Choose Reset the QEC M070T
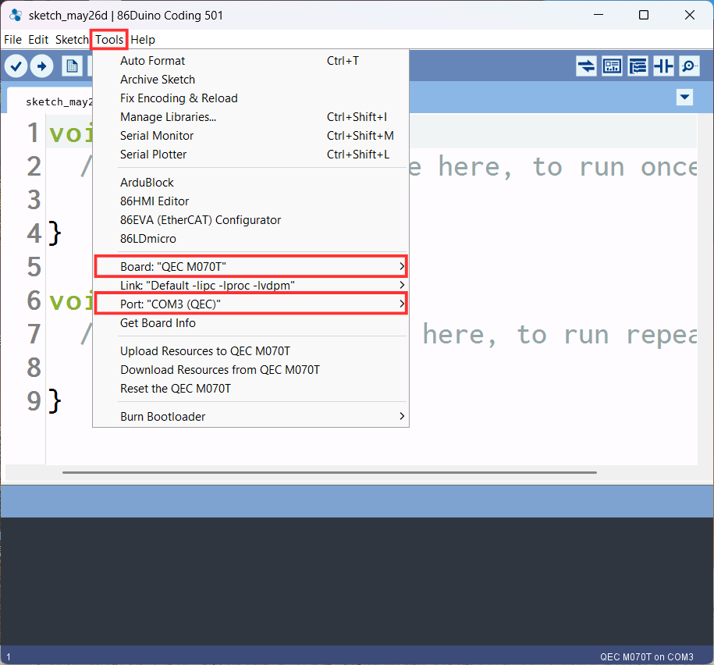 [x=250, y=388]
